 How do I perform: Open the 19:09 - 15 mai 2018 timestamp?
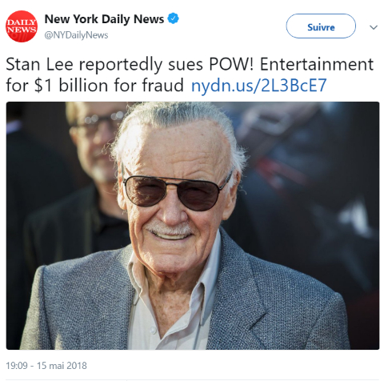tap(46, 365)
